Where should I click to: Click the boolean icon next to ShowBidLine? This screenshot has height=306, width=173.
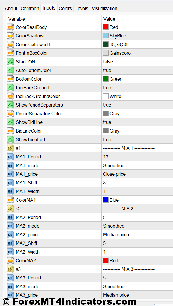point(11,122)
